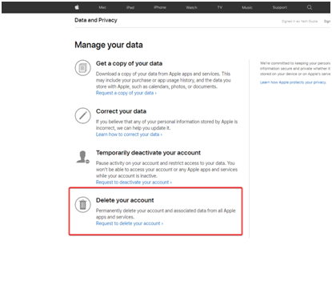Open the iPhone menu item
332x293 pixels.
(160, 7)
